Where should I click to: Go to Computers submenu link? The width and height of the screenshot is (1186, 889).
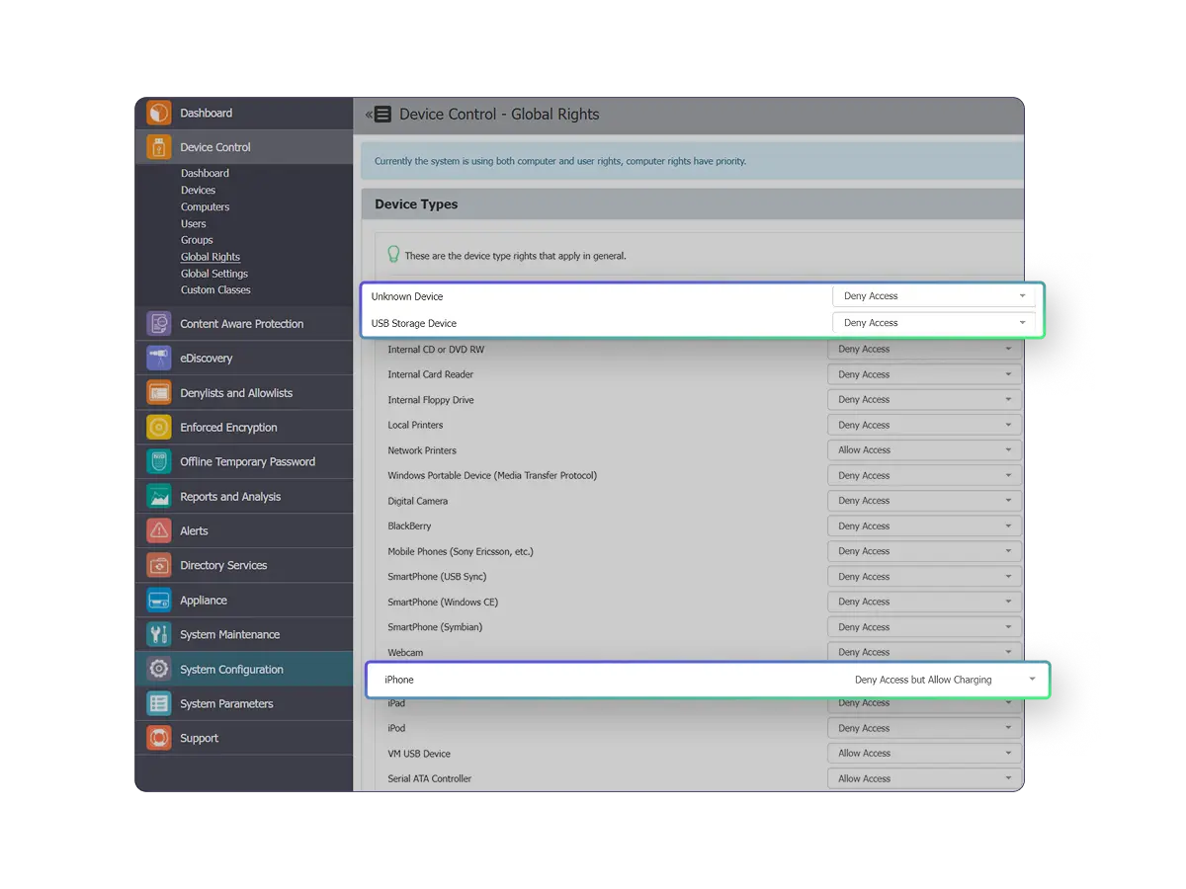coord(205,206)
